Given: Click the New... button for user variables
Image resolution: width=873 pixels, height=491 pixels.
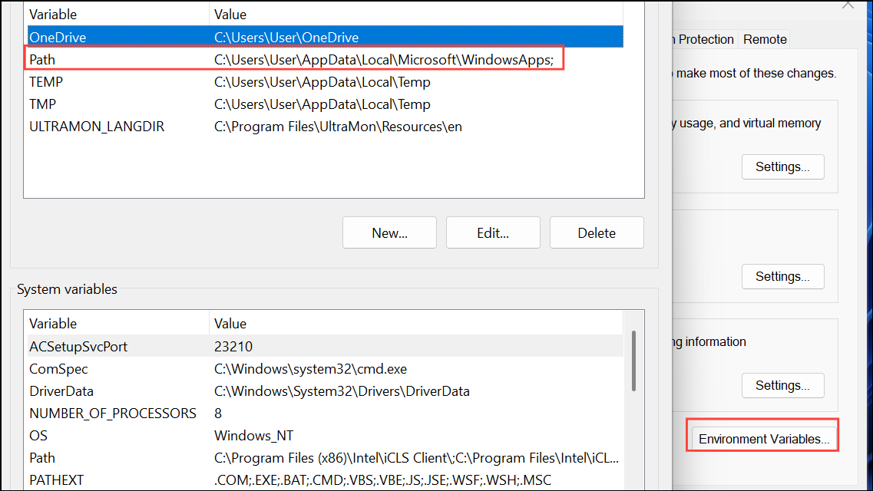Looking at the screenshot, I should 389,232.
